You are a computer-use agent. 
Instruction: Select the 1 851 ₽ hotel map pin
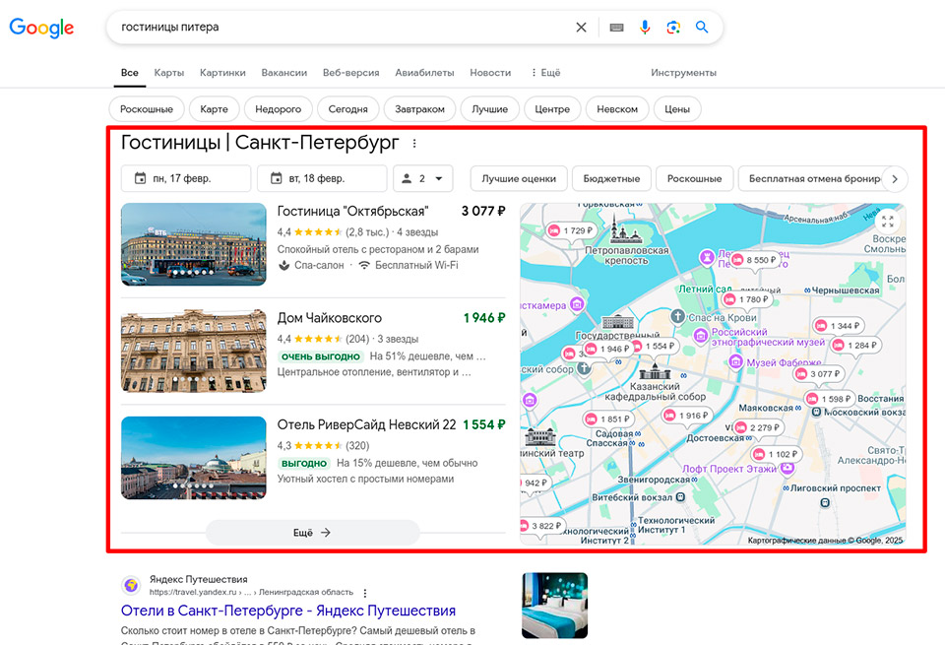(607, 419)
